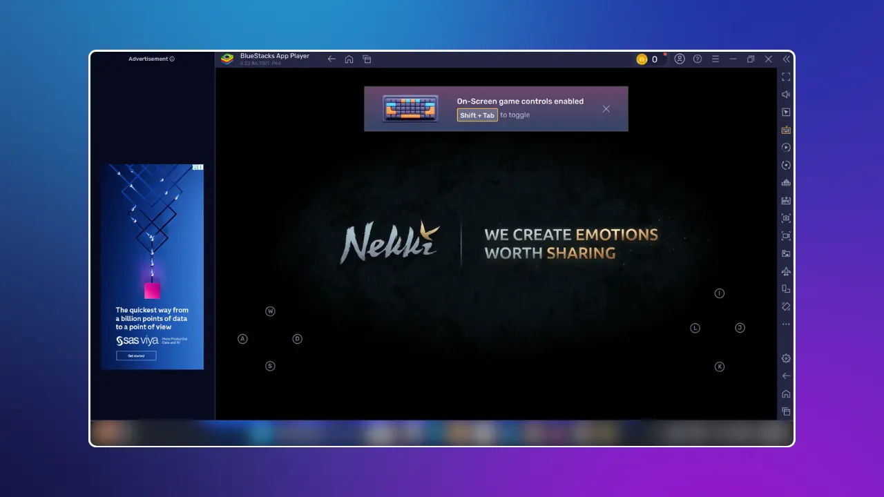Close the BlueStacks window
884x497 pixels.
(769, 59)
